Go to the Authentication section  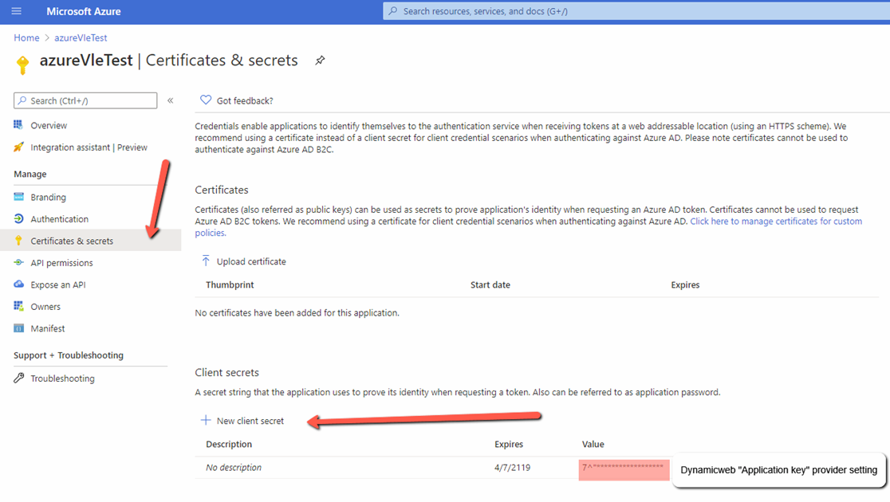59,219
